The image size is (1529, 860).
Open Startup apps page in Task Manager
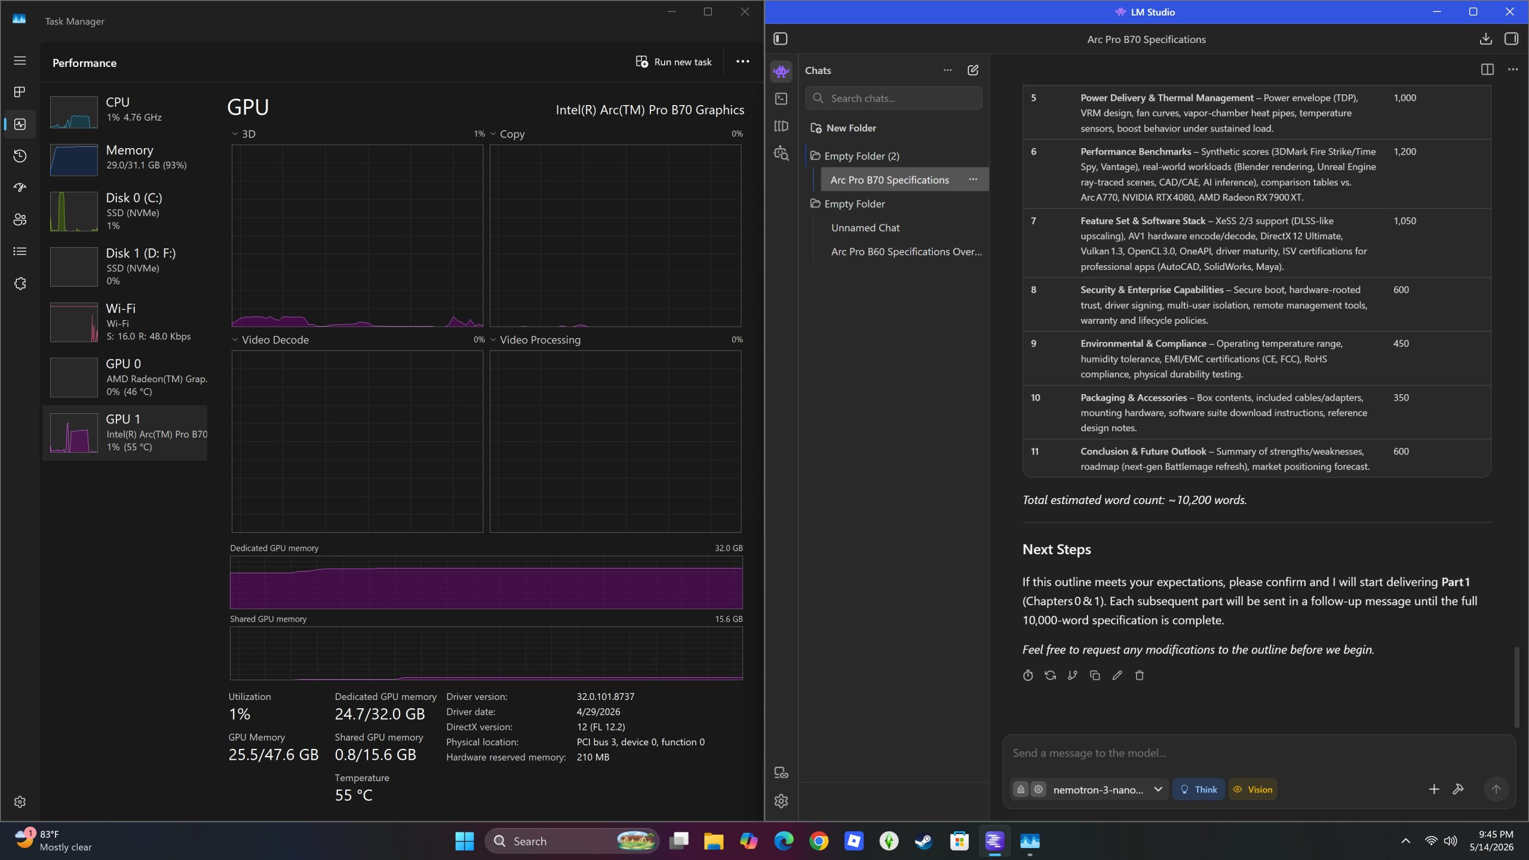20,188
